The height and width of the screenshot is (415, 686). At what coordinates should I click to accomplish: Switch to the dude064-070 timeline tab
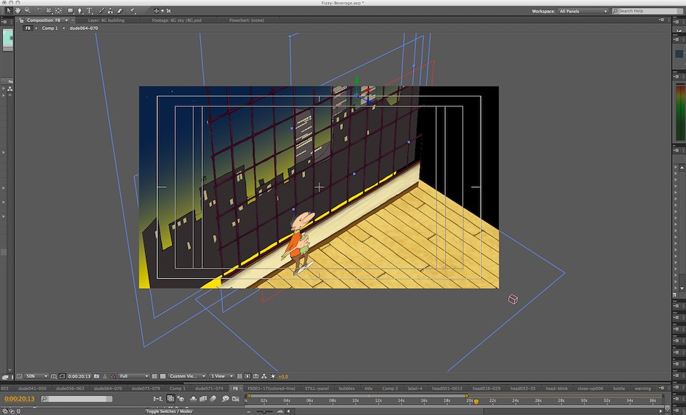coord(109,389)
